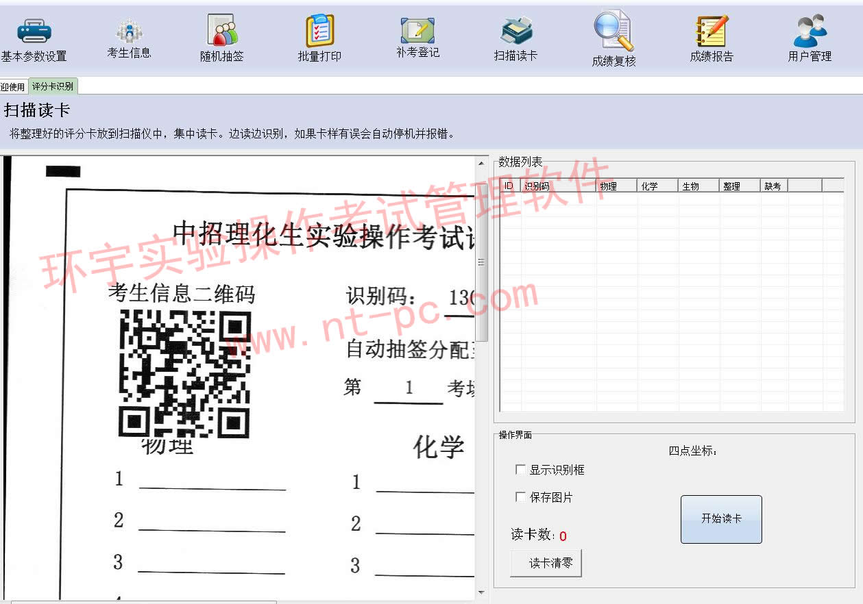
Task: Click the 化学 column header
Action: click(658, 186)
